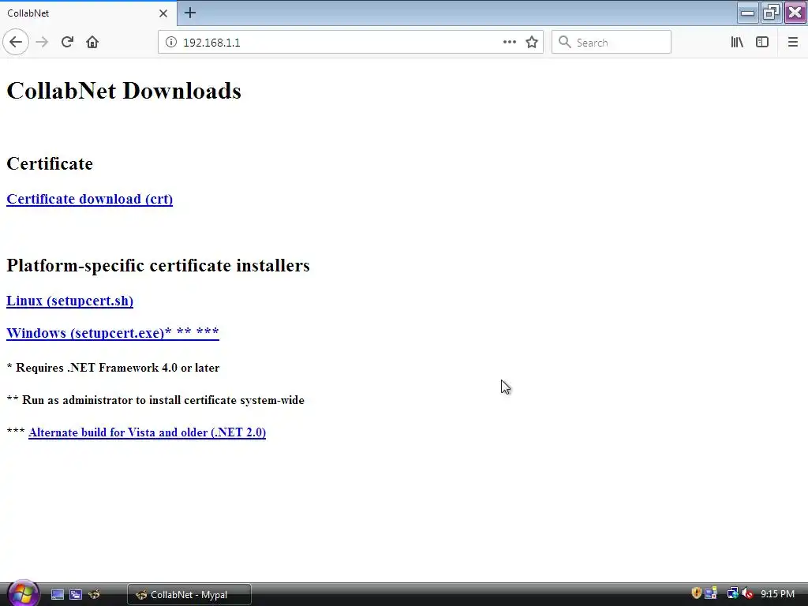Download the certificate (crt) link
The image size is (808, 606).
click(90, 199)
